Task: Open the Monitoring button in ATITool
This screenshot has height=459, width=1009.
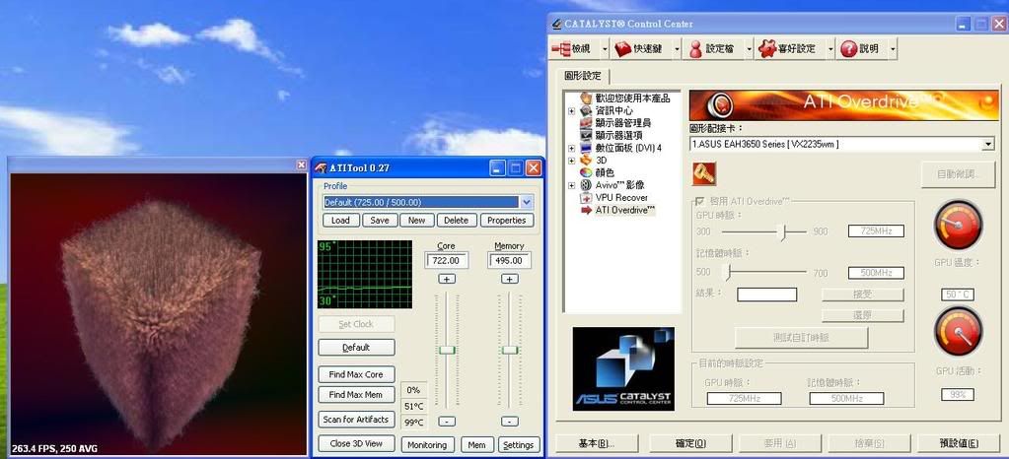Action: click(x=427, y=445)
